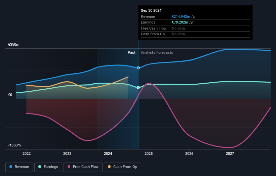Click the -€350m y-axis label
The image size is (276, 176).
(14, 145)
